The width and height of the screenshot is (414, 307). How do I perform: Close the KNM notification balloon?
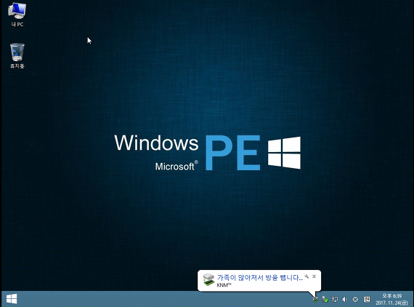point(314,276)
